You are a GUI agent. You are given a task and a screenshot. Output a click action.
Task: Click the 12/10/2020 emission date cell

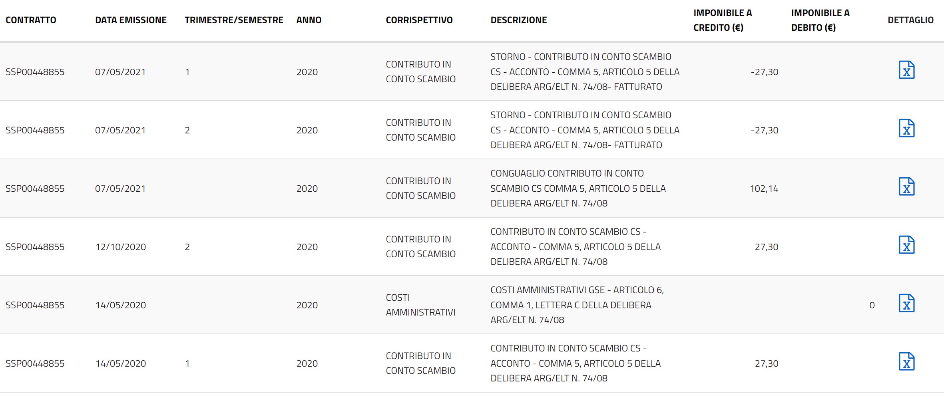120,247
